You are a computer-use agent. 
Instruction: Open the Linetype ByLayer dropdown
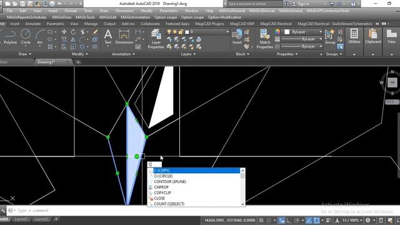coord(302,46)
